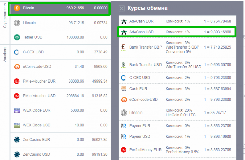Click the ZenCasino USD value 99191.20
This screenshot has width=245, height=160.
100,154
